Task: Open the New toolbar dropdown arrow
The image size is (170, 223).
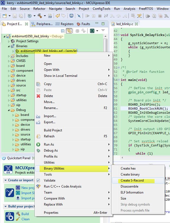Action: tap(9, 16)
